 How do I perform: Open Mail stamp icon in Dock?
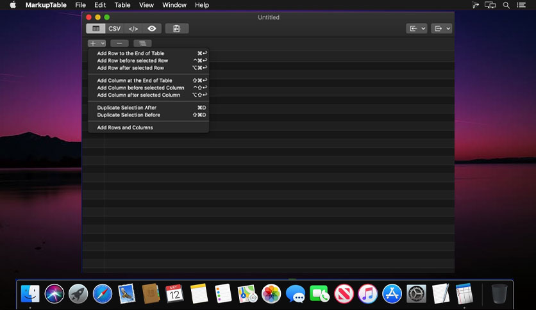tap(126, 293)
